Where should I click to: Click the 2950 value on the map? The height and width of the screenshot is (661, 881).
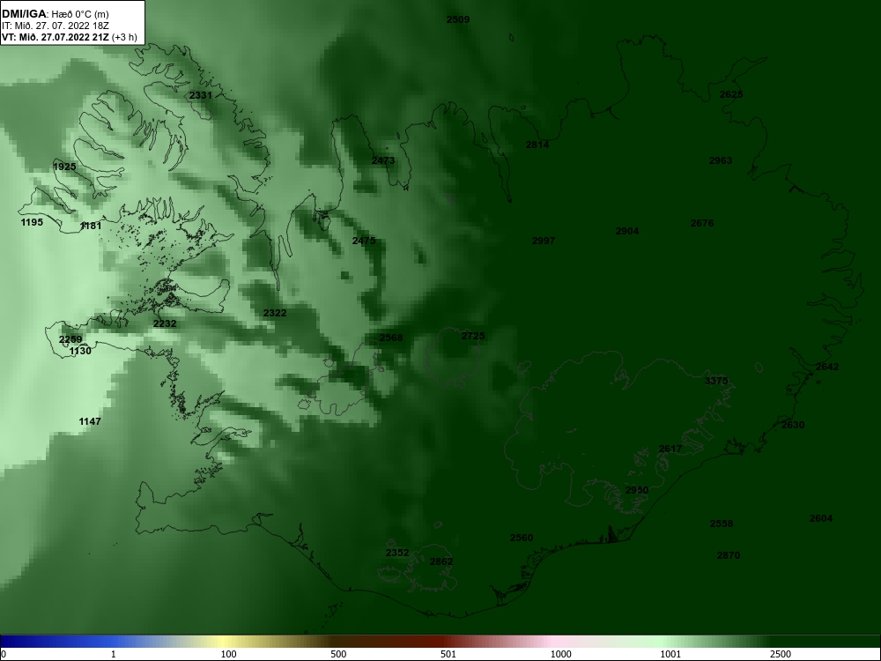(637, 490)
